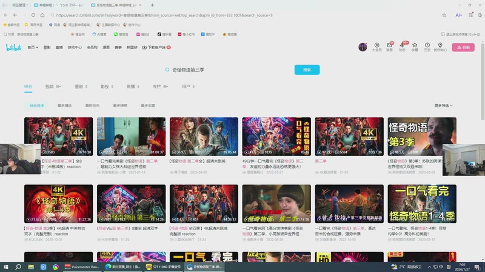Open the 一口气看完 怪奇物语1-4季 thumbnail
Image resolution: width=485 pixels, height=272 pixels.
coord(422,204)
